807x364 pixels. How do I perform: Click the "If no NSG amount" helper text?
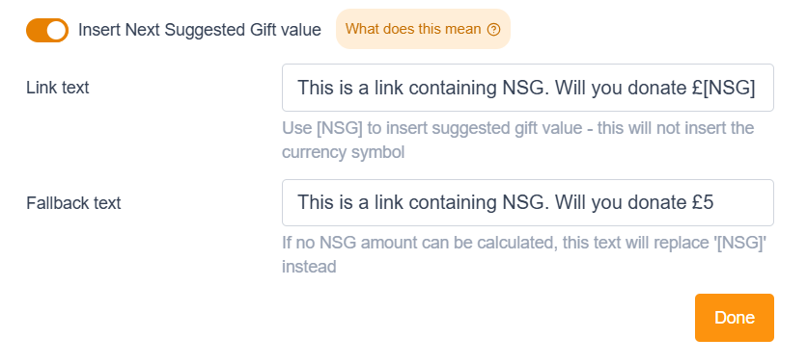(524, 254)
